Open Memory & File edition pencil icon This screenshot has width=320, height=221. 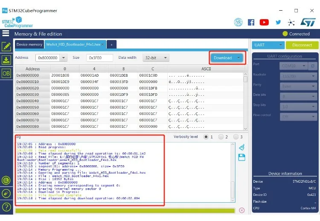click(6, 47)
